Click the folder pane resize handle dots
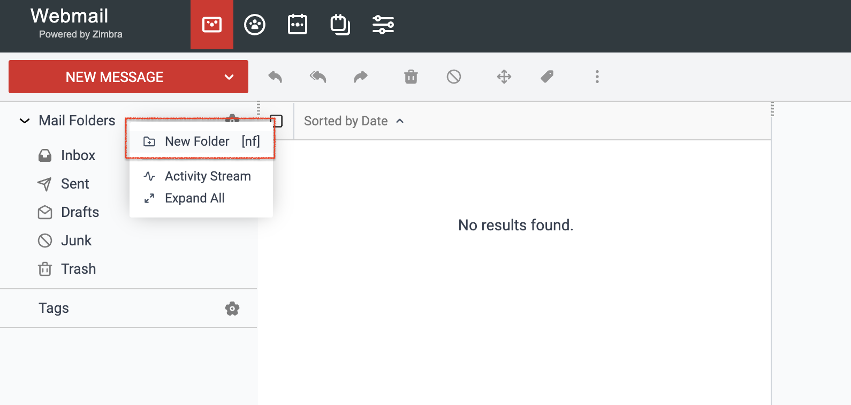The image size is (851, 405). pos(259,108)
